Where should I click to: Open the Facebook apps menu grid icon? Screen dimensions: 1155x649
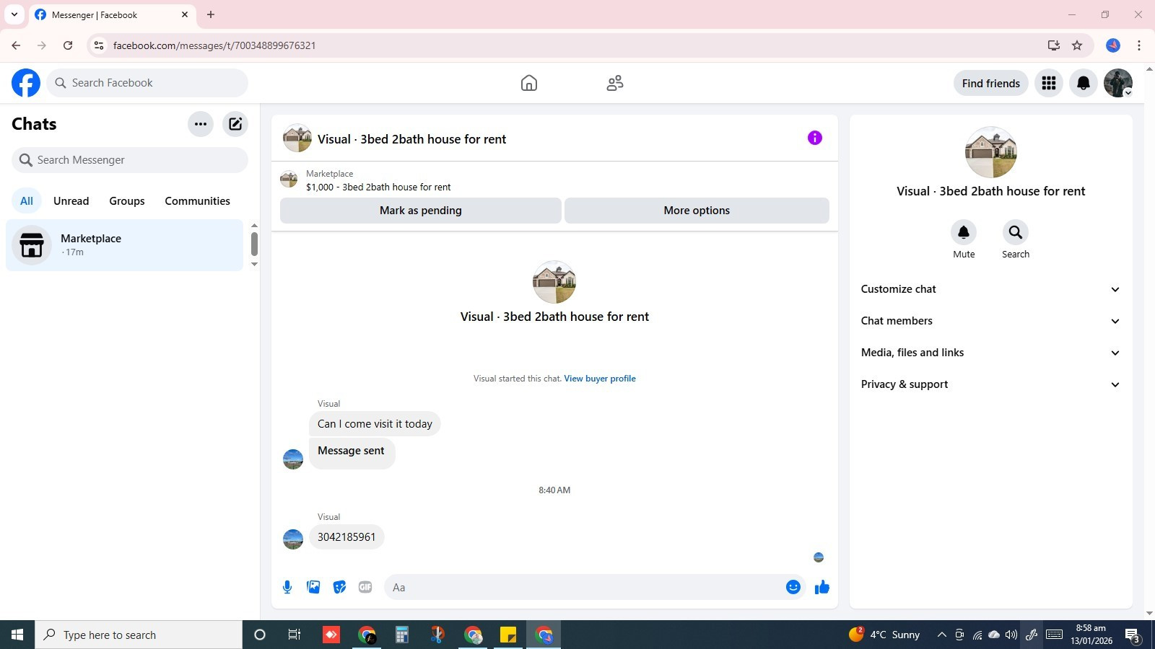point(1049,83)
